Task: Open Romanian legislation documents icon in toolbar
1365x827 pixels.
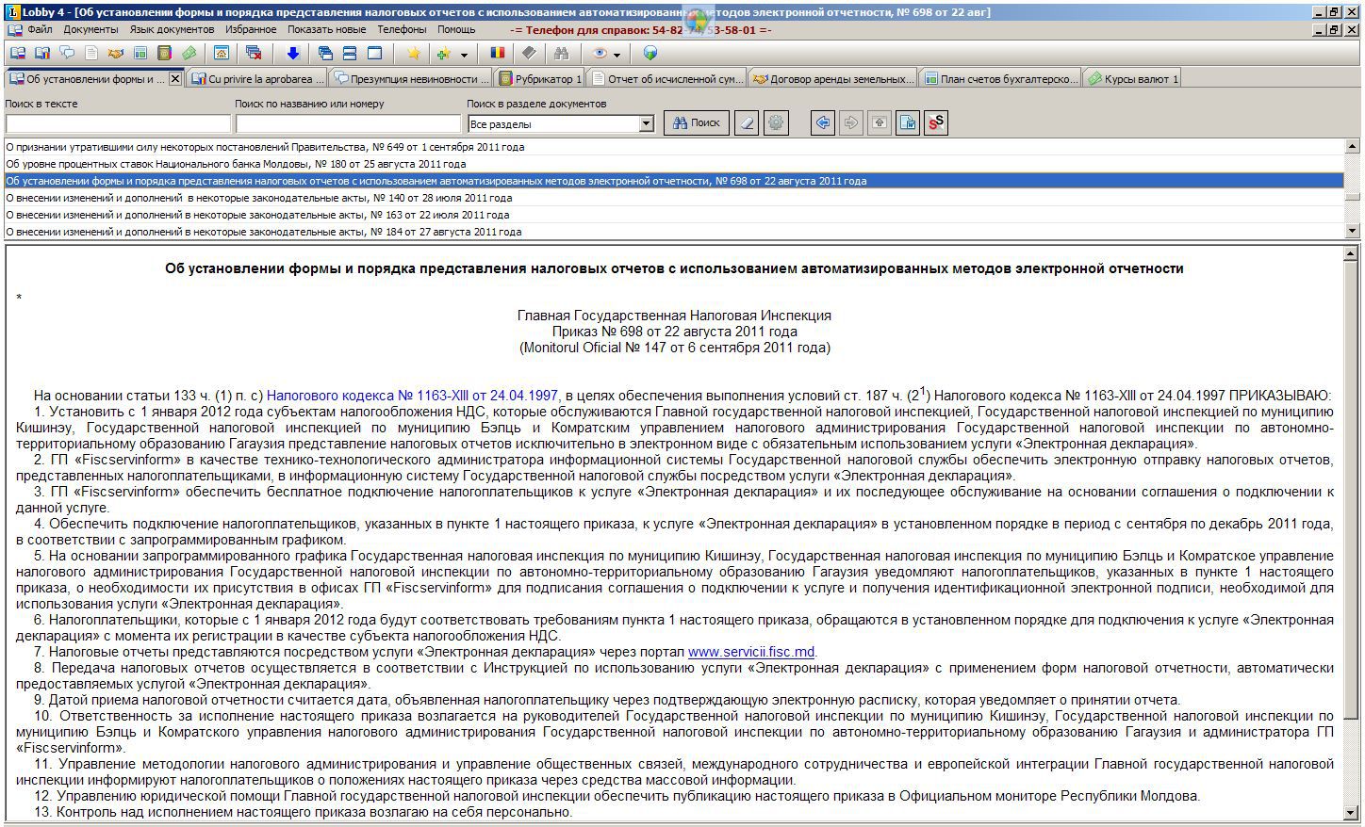Action: tap(41, 54)
